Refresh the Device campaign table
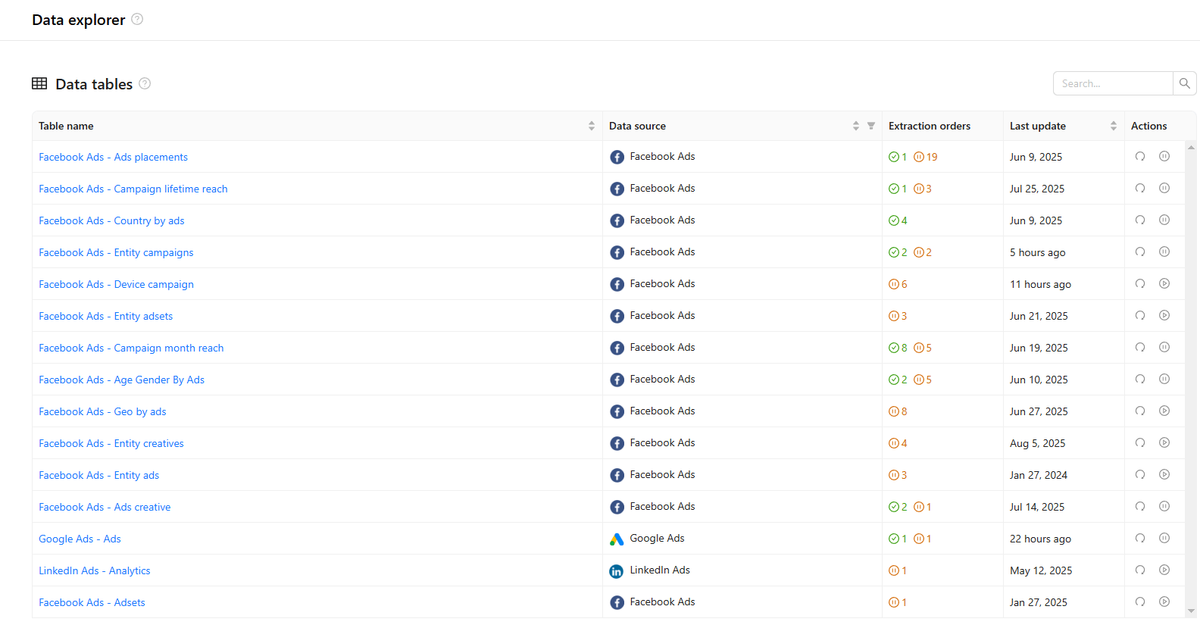This screenshot has width=1200, height=625. pos(1140,283)
